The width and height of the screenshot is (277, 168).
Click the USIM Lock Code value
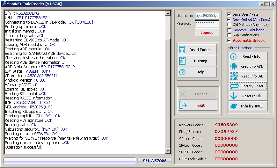coord(226,159)
